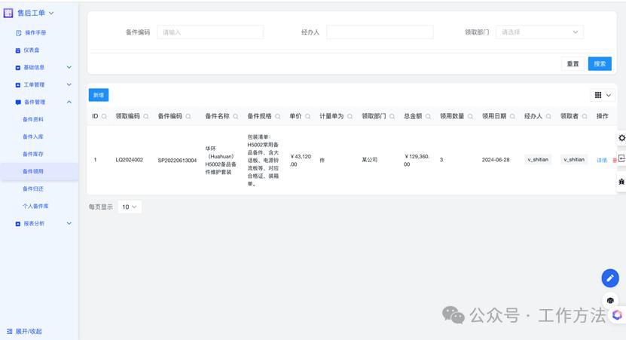Open the table column grid view dropdown

pyautogui.click(x=602, y=95)
